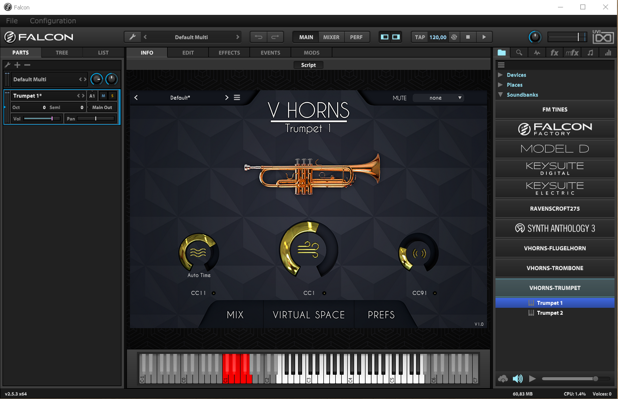Screen dimensions: 618x399
Task: Open the fx browser tab
Action: click(554, 52)
